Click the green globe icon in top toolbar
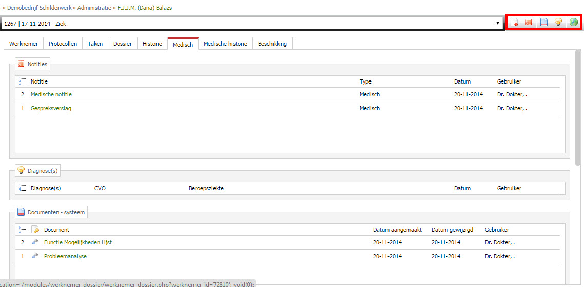This screenshot has width=584, height=287. 574,23
